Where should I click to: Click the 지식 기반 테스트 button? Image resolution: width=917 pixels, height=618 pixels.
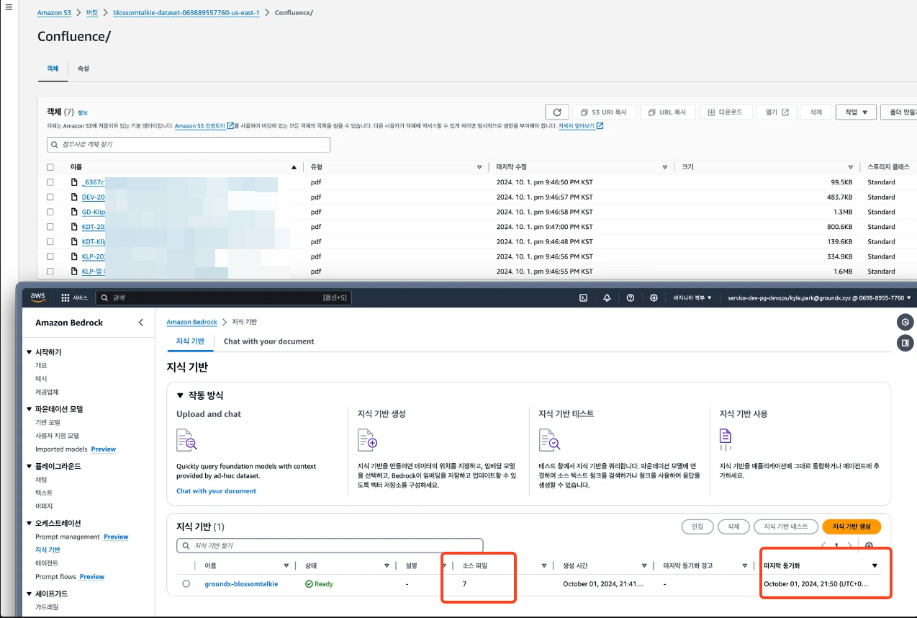pos(786,527)
